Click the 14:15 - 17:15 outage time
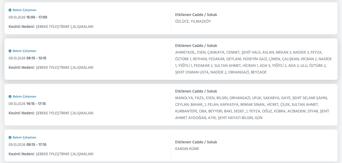The height and width of the screenshot is (163, 342). click(36, 104)
